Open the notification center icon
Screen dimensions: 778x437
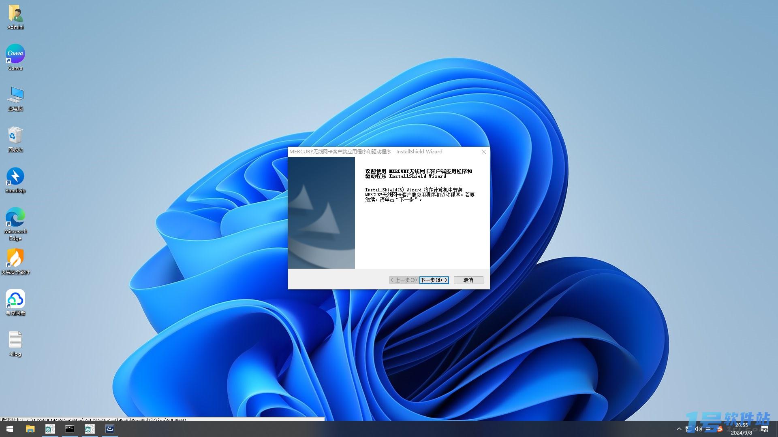tap(765, 429)
